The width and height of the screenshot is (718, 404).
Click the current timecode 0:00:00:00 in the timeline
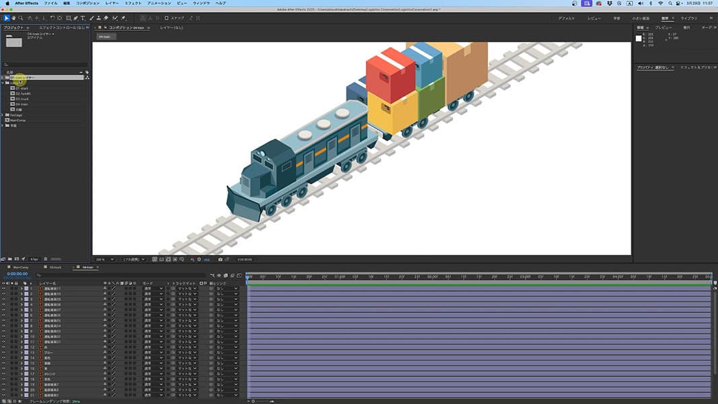point(17,275)
